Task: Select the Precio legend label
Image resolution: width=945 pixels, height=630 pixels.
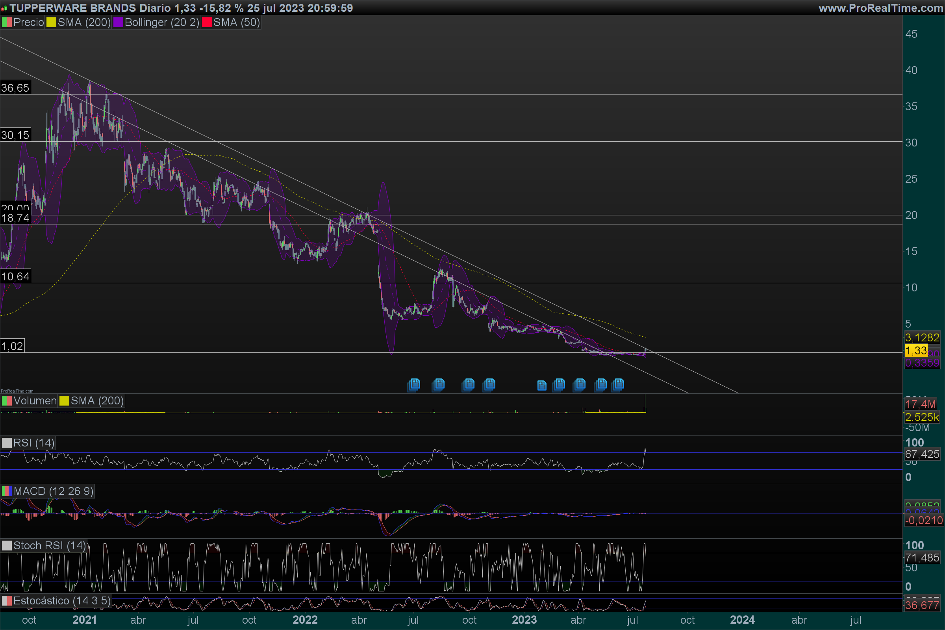Action: (28, 22)
